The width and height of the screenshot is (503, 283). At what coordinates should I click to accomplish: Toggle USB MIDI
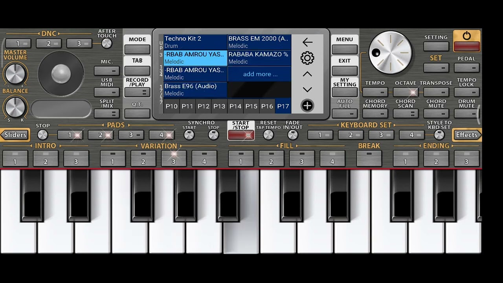[107, 92]
